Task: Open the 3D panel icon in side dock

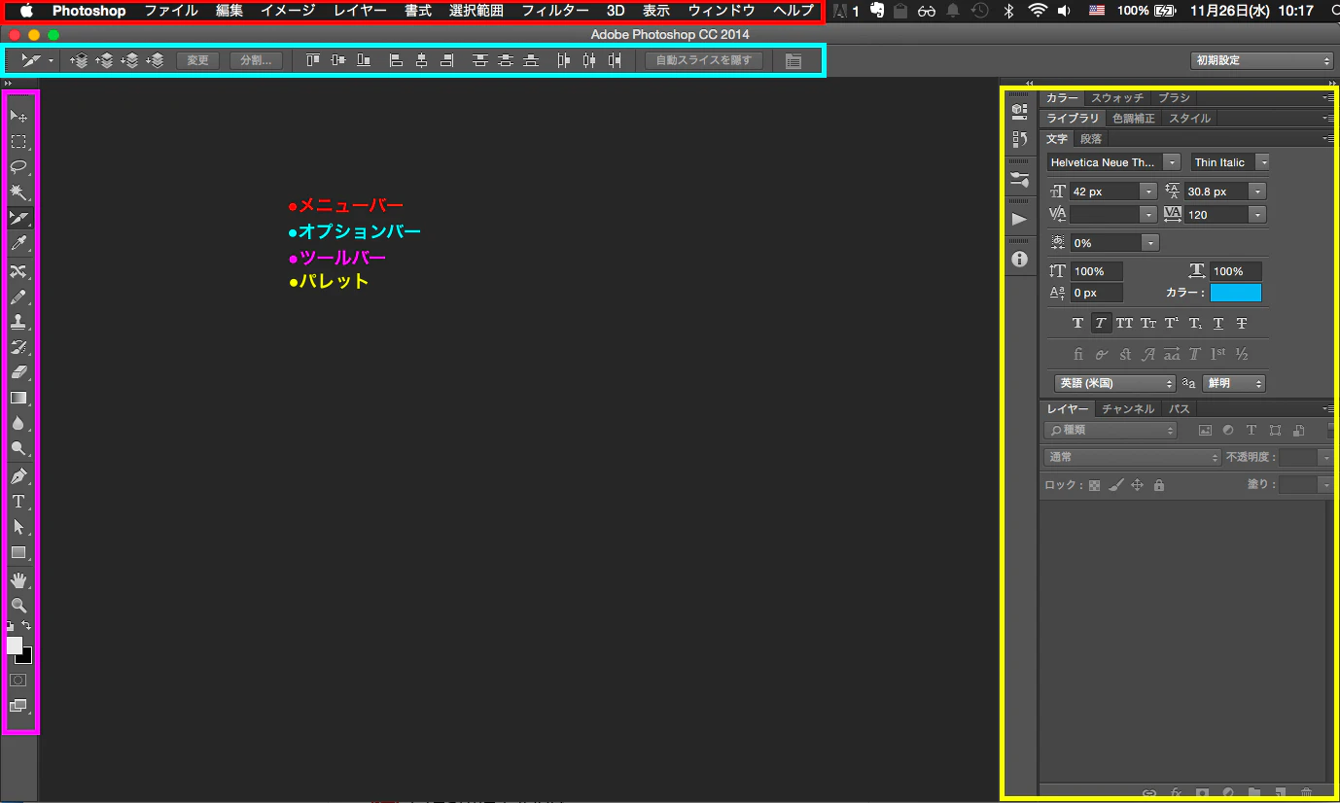Action: (x=1019, y=110)
